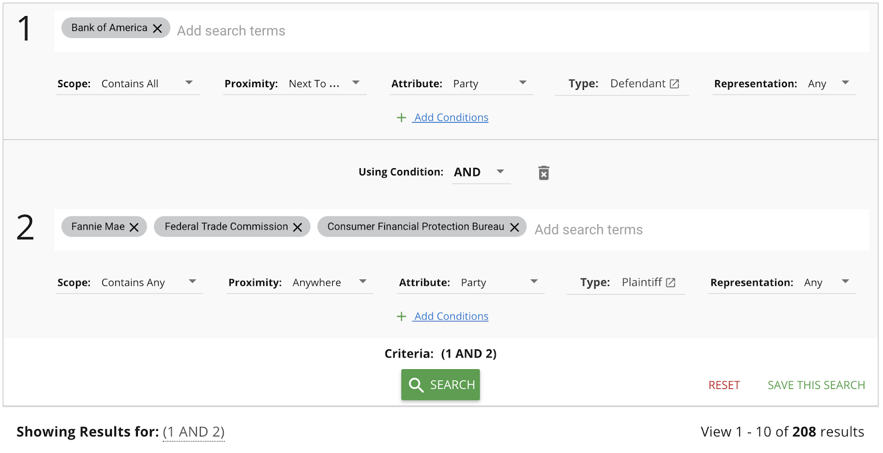Focus group 1 Add search terms field
This screenshot has height=453, width=883.
coord(519,31)
